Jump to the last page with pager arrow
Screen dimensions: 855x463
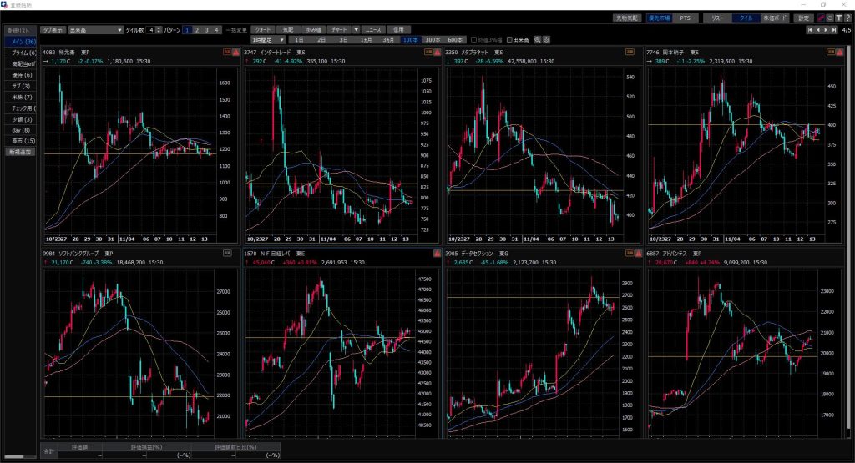[832, 30]
